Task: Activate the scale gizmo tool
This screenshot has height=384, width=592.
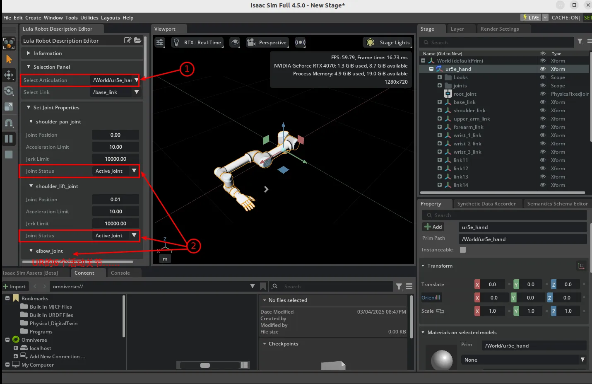Action: (9, 106)
